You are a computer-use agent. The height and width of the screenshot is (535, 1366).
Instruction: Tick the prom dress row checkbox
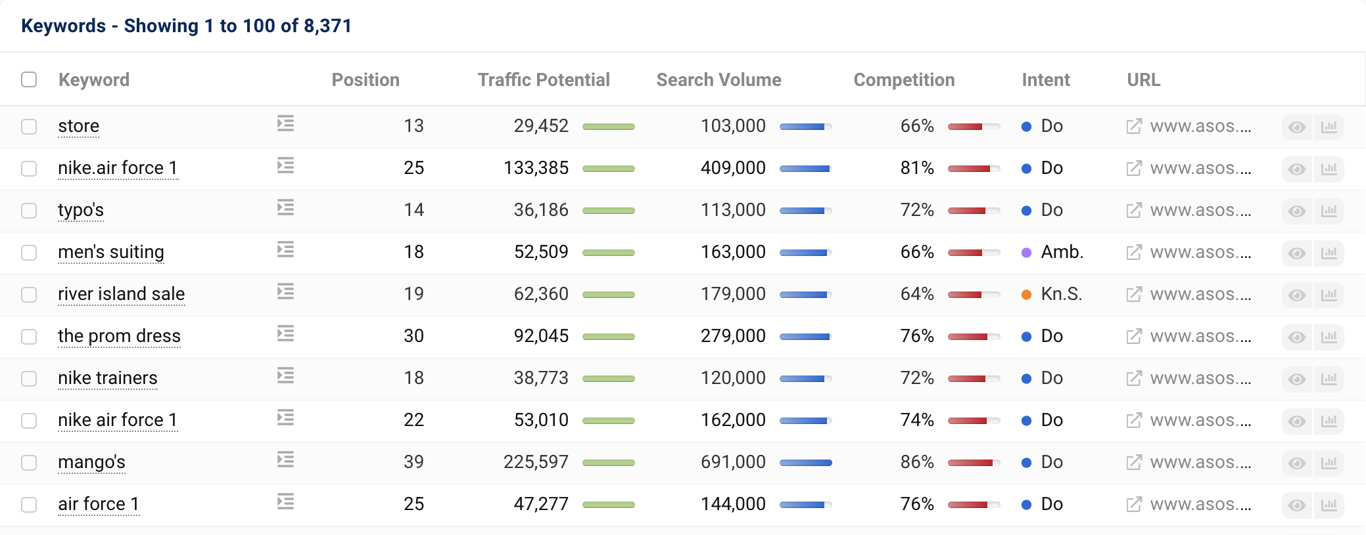[29, 336]
